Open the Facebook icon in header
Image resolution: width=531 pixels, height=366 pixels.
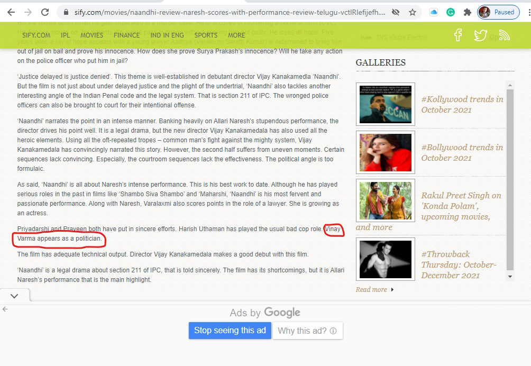pos(458,35)
